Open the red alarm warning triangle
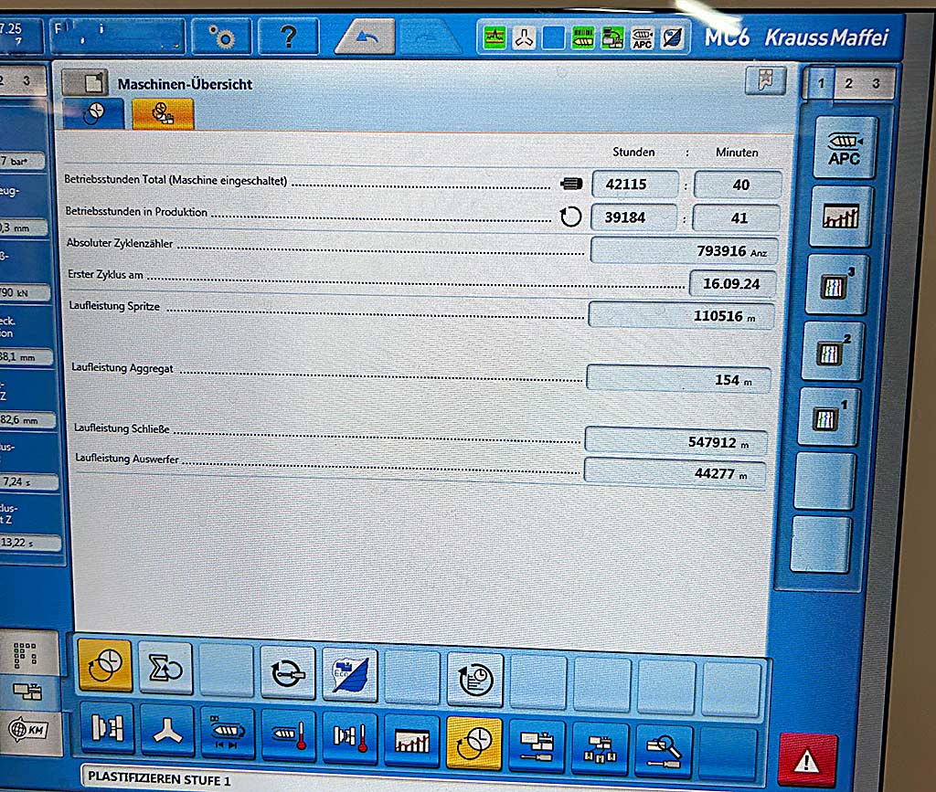The image size is (936, 792). pyautogui.click(x=808, y=760)
